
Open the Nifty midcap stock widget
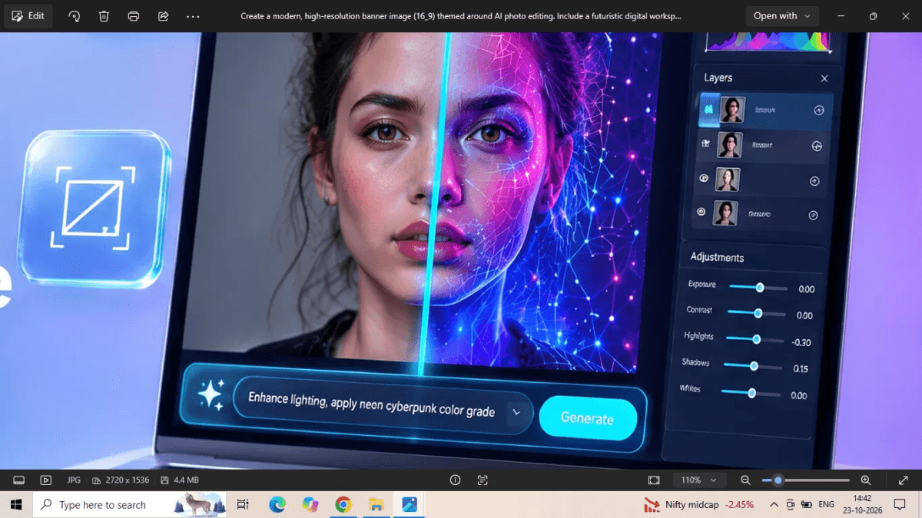698,504
